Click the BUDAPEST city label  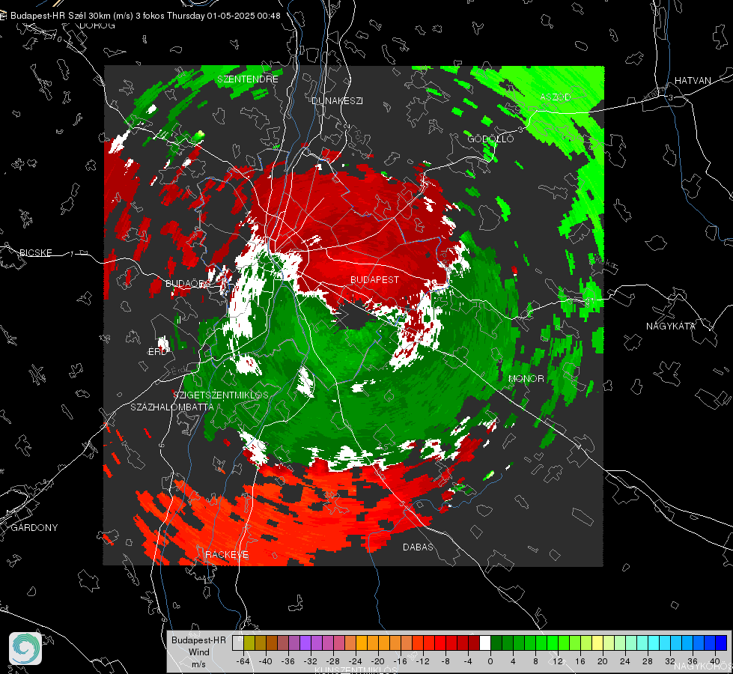(374, 279)
